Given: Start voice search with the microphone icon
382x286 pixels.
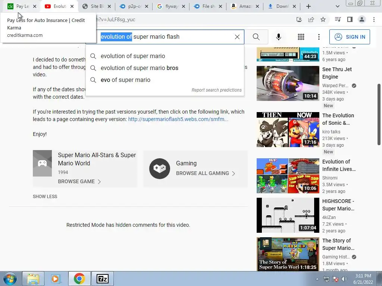Looking at the screenshot, I should click(278, 37).
